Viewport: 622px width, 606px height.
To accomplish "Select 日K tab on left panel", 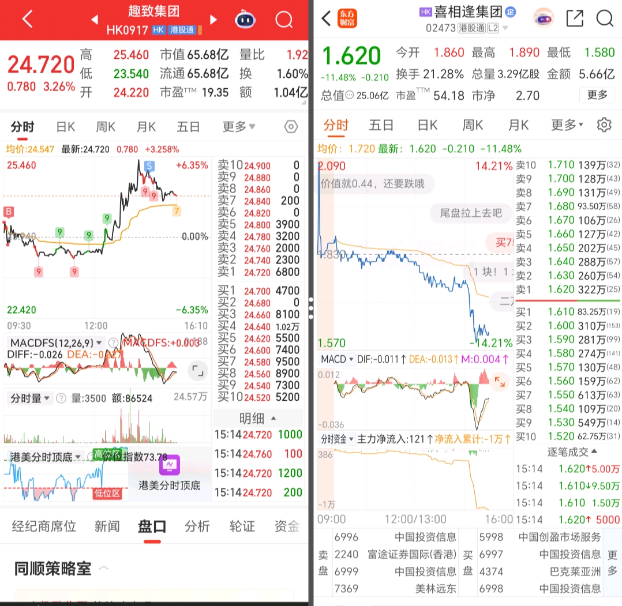I will pyautogui.click(x=65, y=127).
